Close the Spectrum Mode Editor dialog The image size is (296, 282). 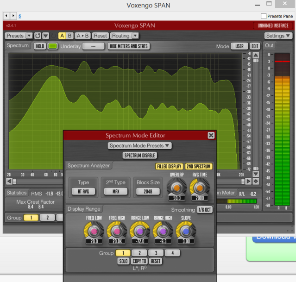click(211, 136)
